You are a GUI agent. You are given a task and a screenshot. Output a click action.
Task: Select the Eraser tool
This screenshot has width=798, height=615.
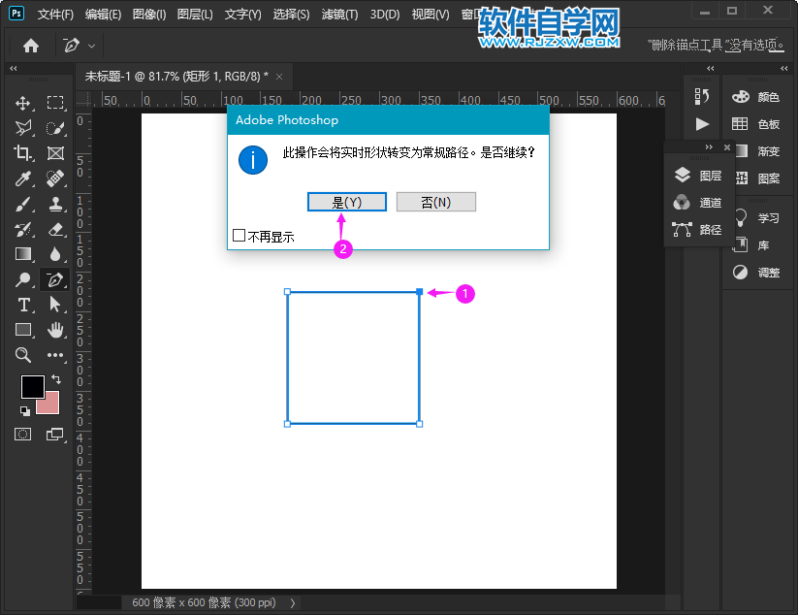(55, 229)
